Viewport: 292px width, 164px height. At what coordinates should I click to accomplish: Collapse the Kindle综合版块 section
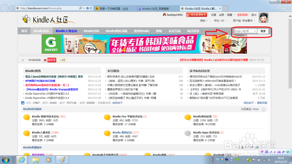coord(263,110)
